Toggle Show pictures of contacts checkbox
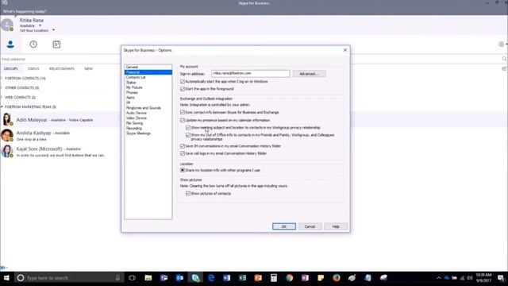The width and height of the screenshot is (508, 286). (188, 193)
